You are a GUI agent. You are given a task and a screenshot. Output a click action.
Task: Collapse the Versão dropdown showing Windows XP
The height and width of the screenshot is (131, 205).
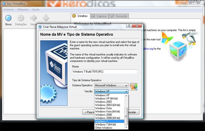pyautogui.click(x=111, y=91)
